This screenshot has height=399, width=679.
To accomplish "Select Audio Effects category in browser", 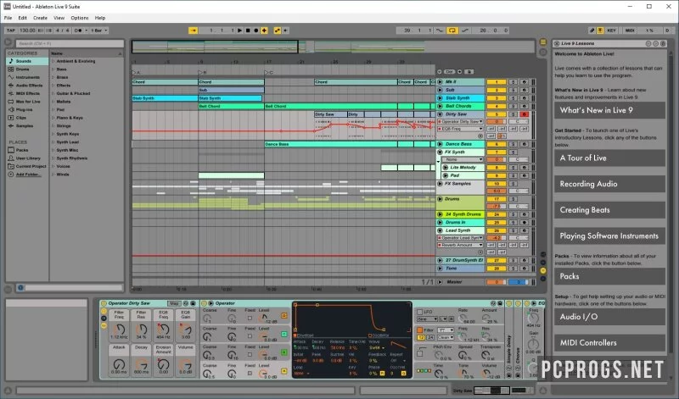I will [x=27, y=86].
